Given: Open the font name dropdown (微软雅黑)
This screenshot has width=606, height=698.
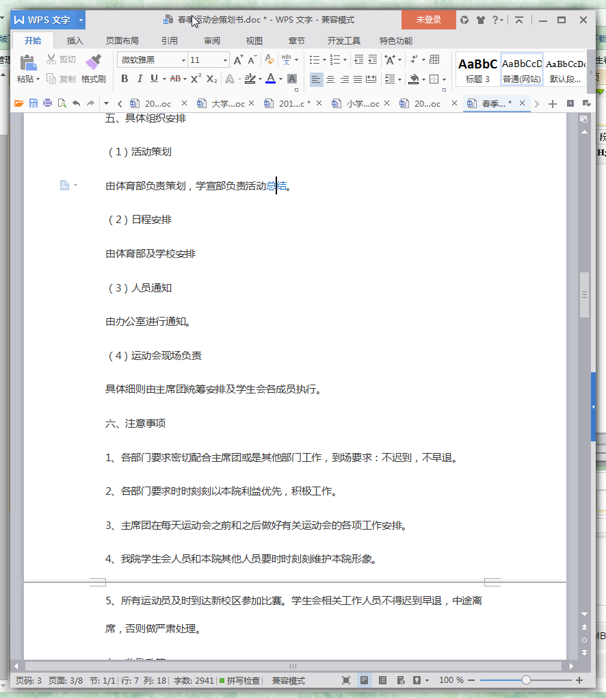Looking at the screenshot, I should (183, 60).
